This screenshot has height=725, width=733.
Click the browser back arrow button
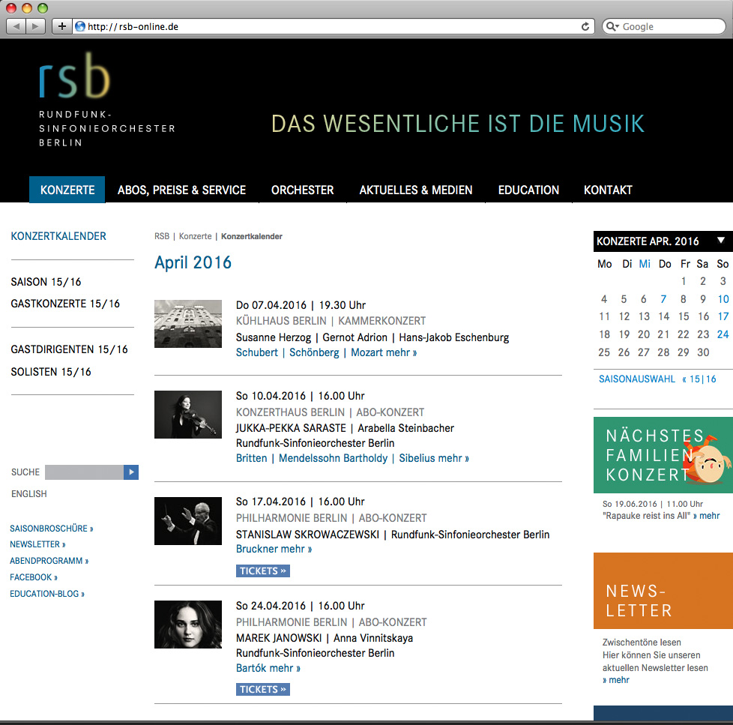click(17, 26)
